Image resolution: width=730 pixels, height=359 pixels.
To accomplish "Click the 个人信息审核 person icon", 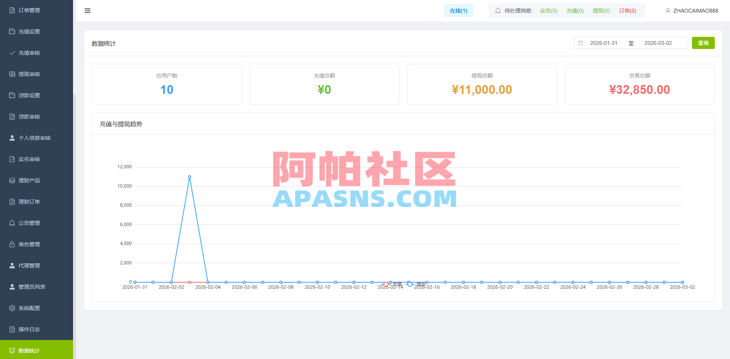I will coord(12,138).
